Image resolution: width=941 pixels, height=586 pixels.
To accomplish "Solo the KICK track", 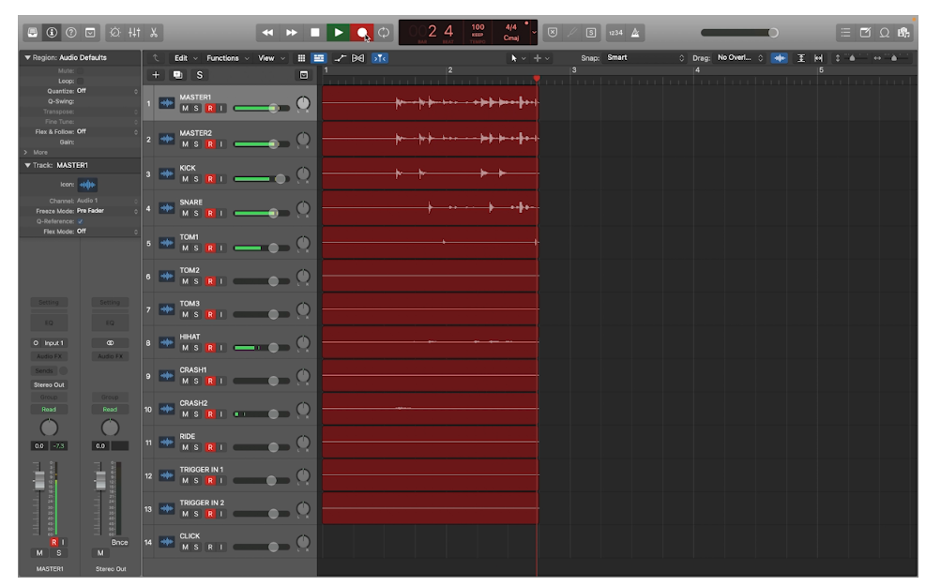I will tap(196, 179).
